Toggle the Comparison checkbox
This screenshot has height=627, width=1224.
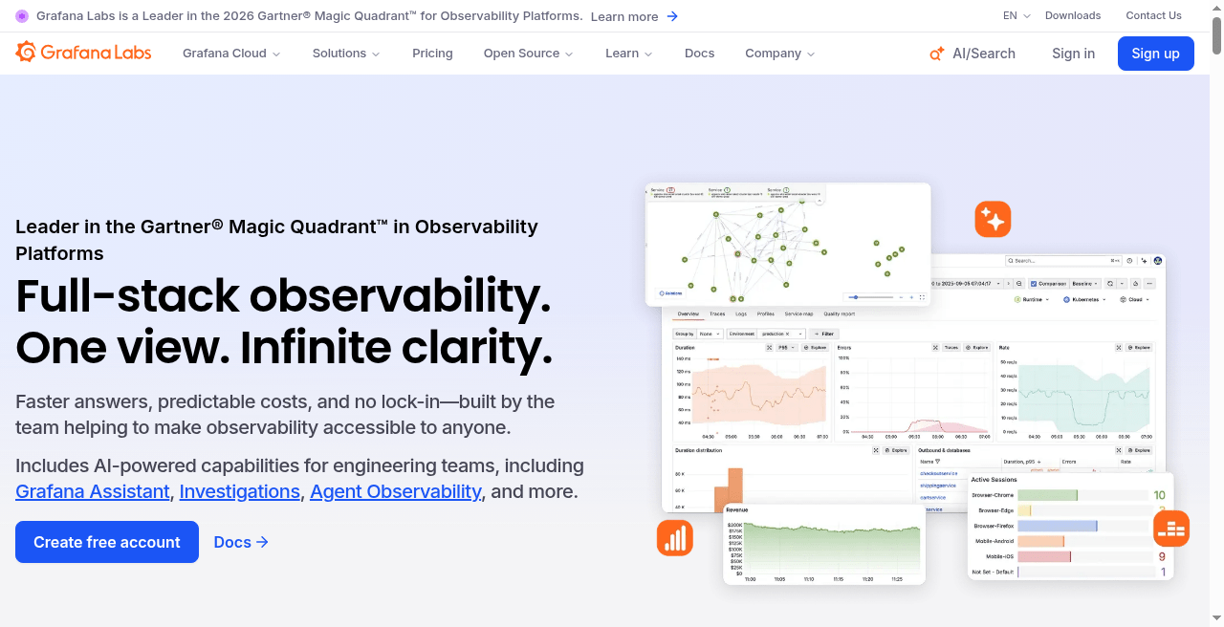(x=1034, y=284)
